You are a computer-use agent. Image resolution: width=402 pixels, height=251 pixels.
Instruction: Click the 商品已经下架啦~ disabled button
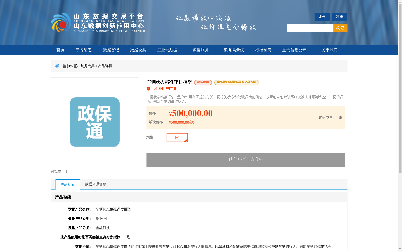tap(246, 160)
